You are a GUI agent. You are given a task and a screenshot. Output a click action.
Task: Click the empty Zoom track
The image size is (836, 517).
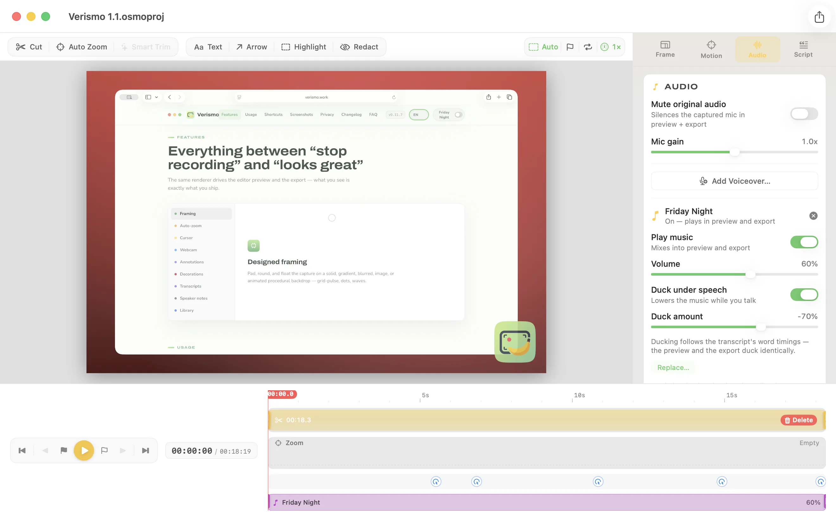point(547,453)
